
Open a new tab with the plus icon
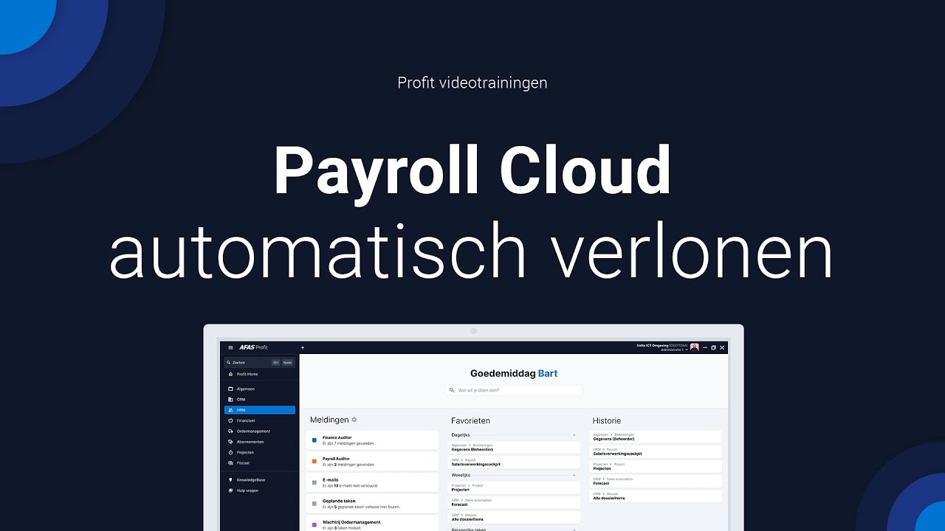click(302, 347)
